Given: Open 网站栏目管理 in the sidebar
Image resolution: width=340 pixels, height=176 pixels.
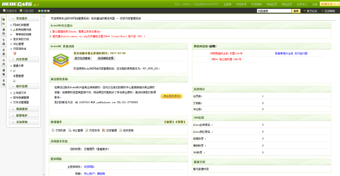Looking at the screenshot, I should tap(21, 25).
